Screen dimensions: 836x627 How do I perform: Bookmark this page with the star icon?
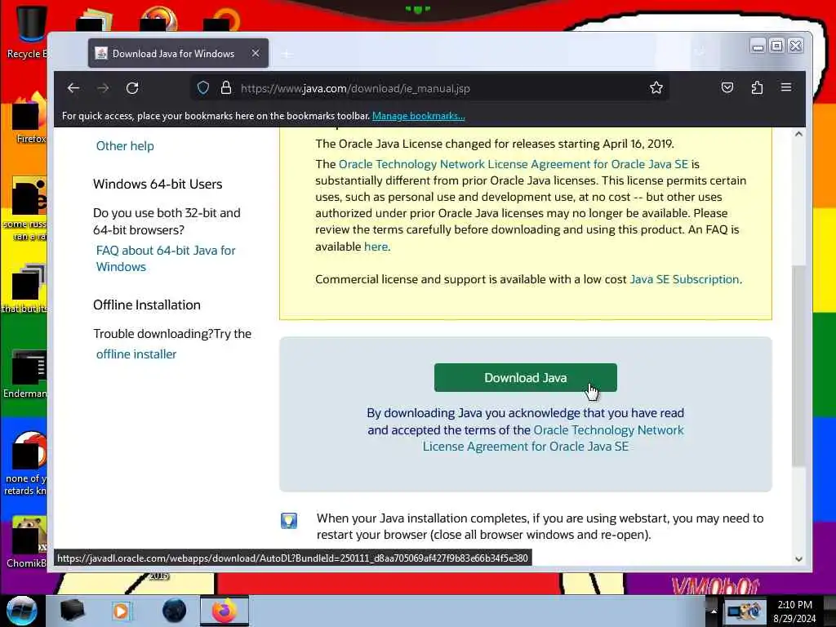click(x=656, y=88)
